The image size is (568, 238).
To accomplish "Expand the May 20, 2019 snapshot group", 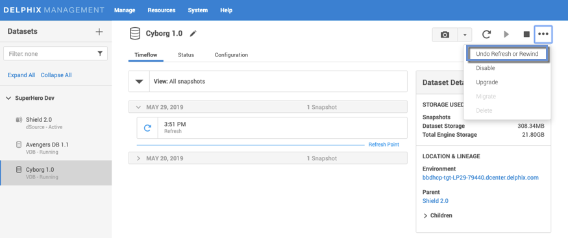I will pos(138,158).
